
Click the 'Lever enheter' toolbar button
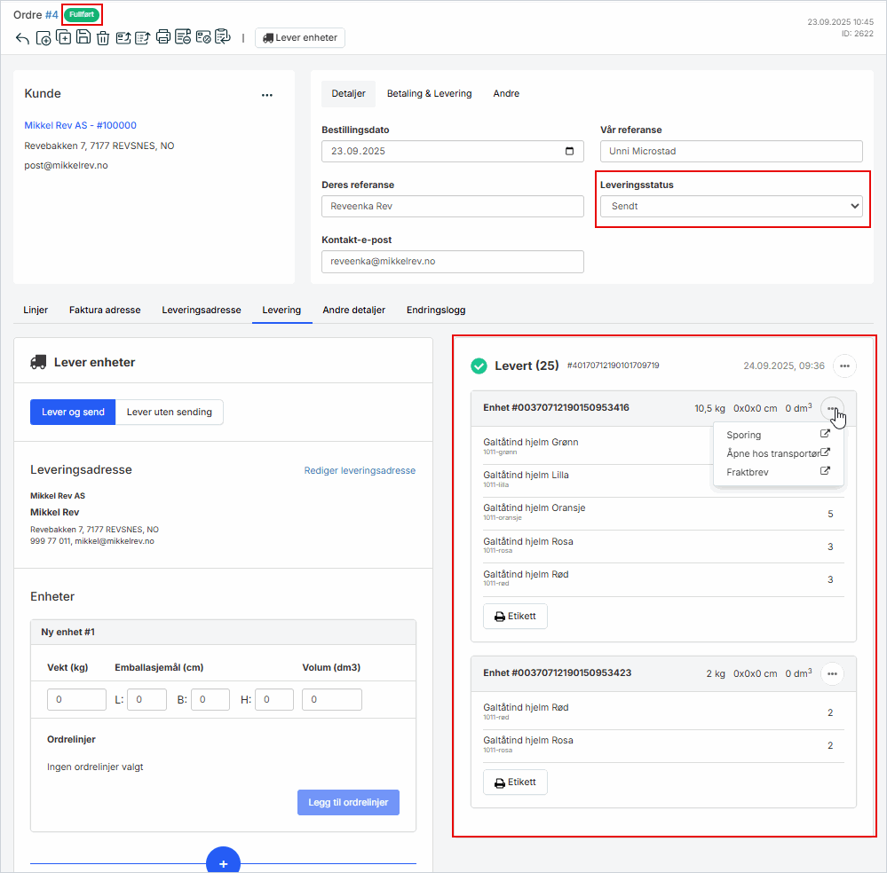(300, 37)
